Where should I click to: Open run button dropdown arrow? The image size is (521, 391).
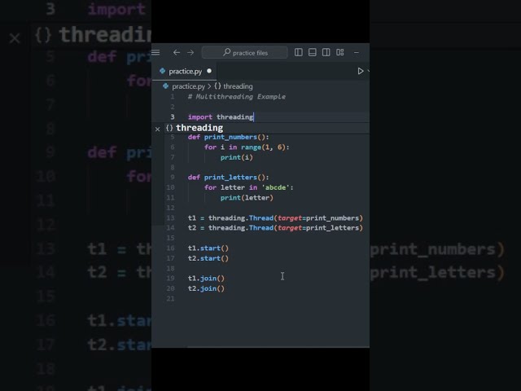point(368,71)
